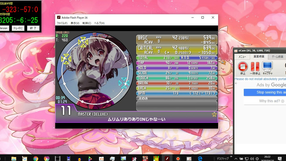Click the トレイに button
Image resolution: width=286 pixels, height=161 pixels.
pyautogui.click(x=18, y=28)
